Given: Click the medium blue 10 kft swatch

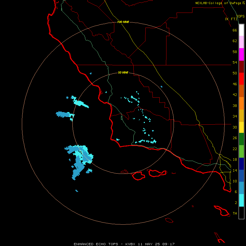Looking at the screenshot, I should (241, 176).
